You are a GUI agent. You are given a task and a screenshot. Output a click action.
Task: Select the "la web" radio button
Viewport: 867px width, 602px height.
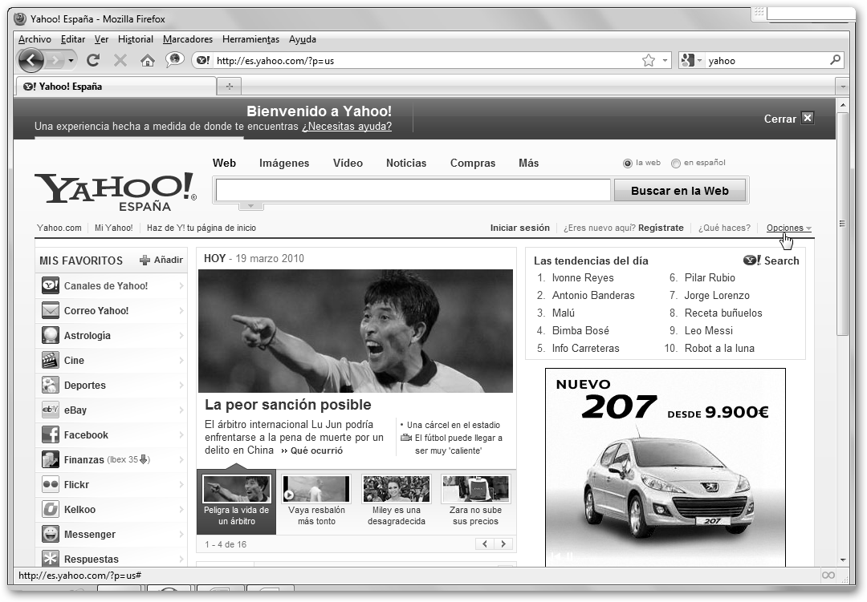pyautogui.click(x=628, y=163)
